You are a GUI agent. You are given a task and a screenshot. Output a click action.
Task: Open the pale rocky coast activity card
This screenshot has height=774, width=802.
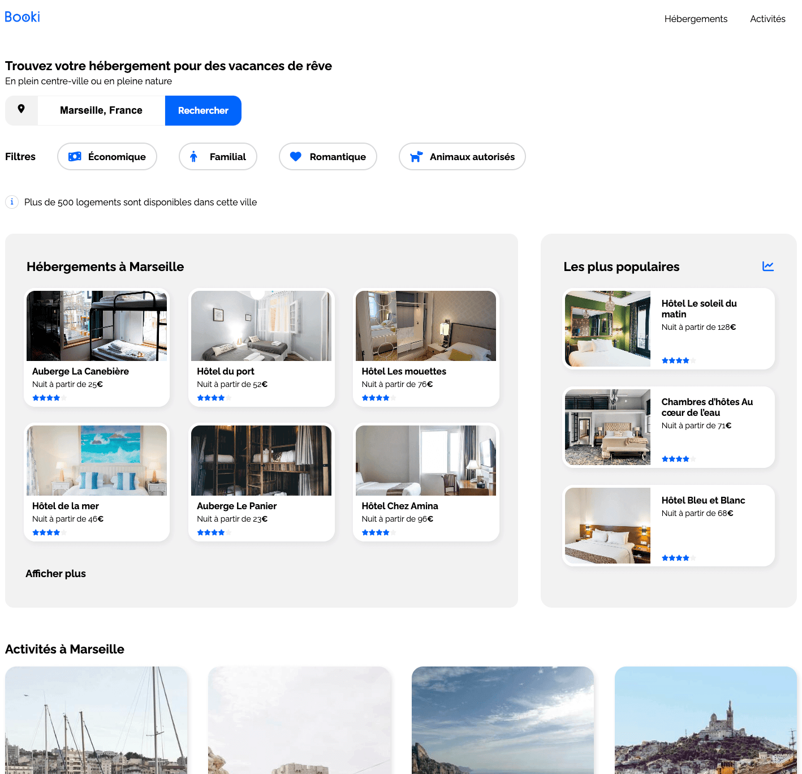coord(299,720)
